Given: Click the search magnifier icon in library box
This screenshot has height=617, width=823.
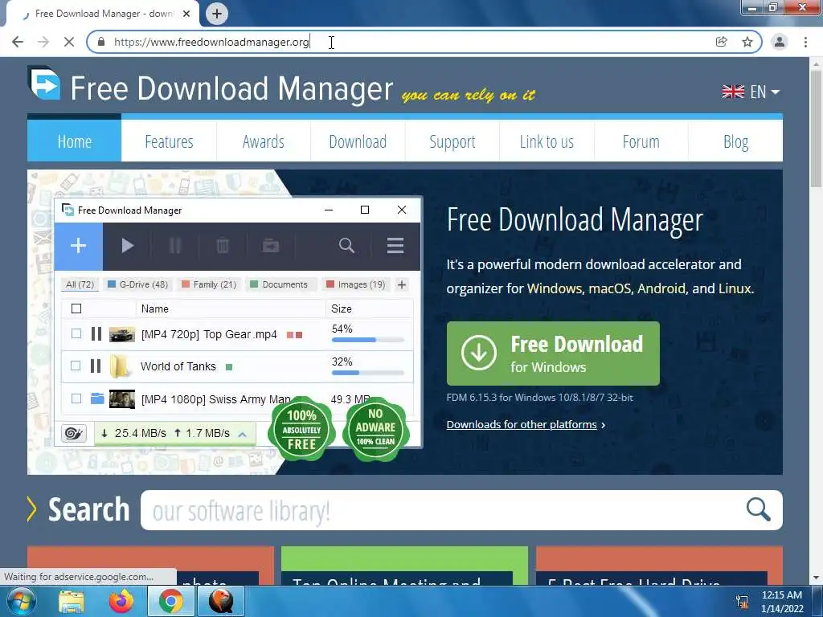Looking at the screenshot, I should (758, 509).
